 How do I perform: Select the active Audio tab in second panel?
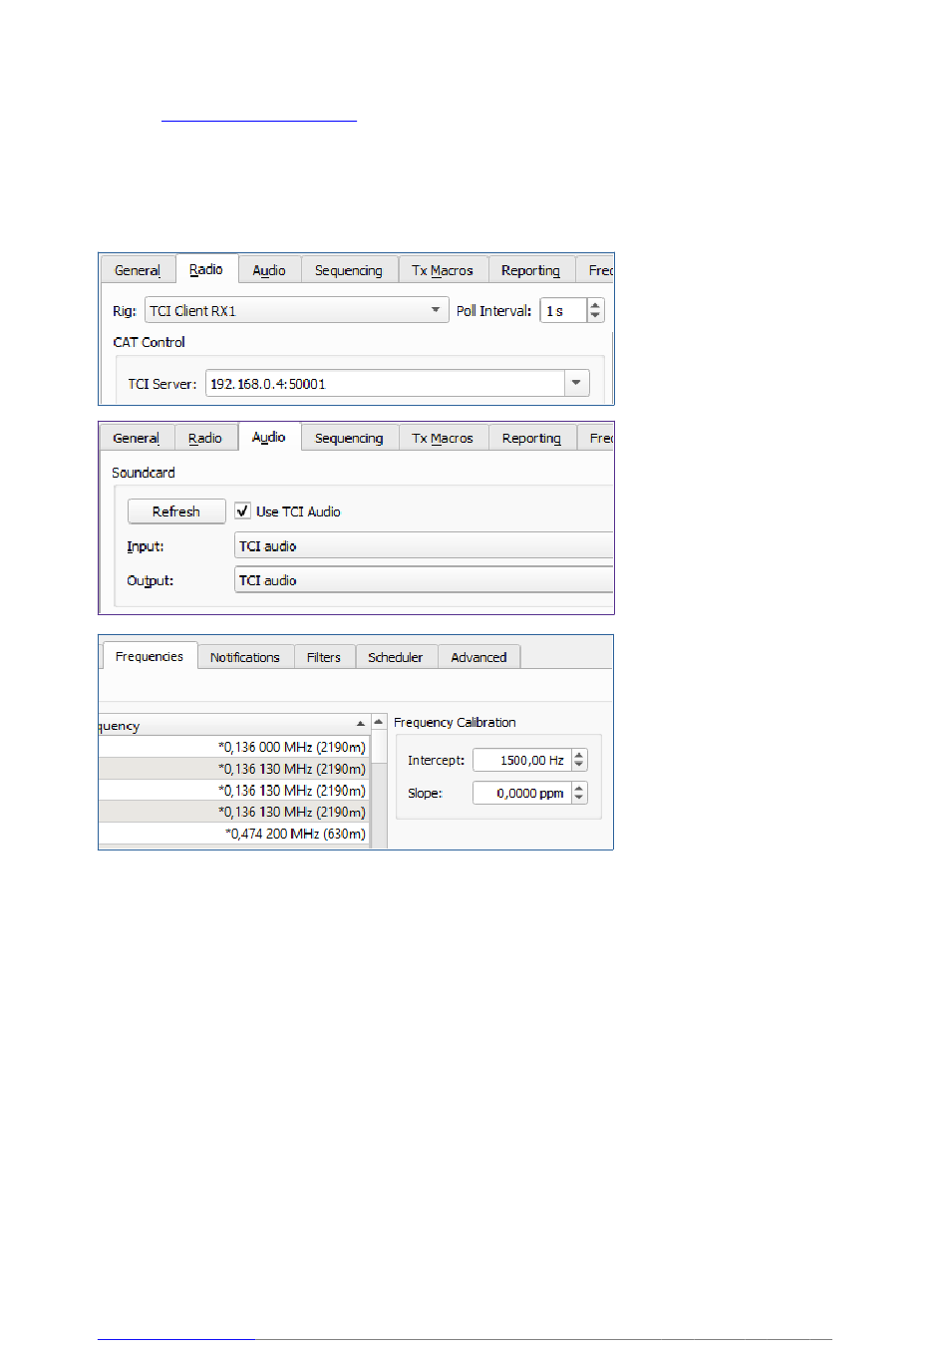point(269,437)
